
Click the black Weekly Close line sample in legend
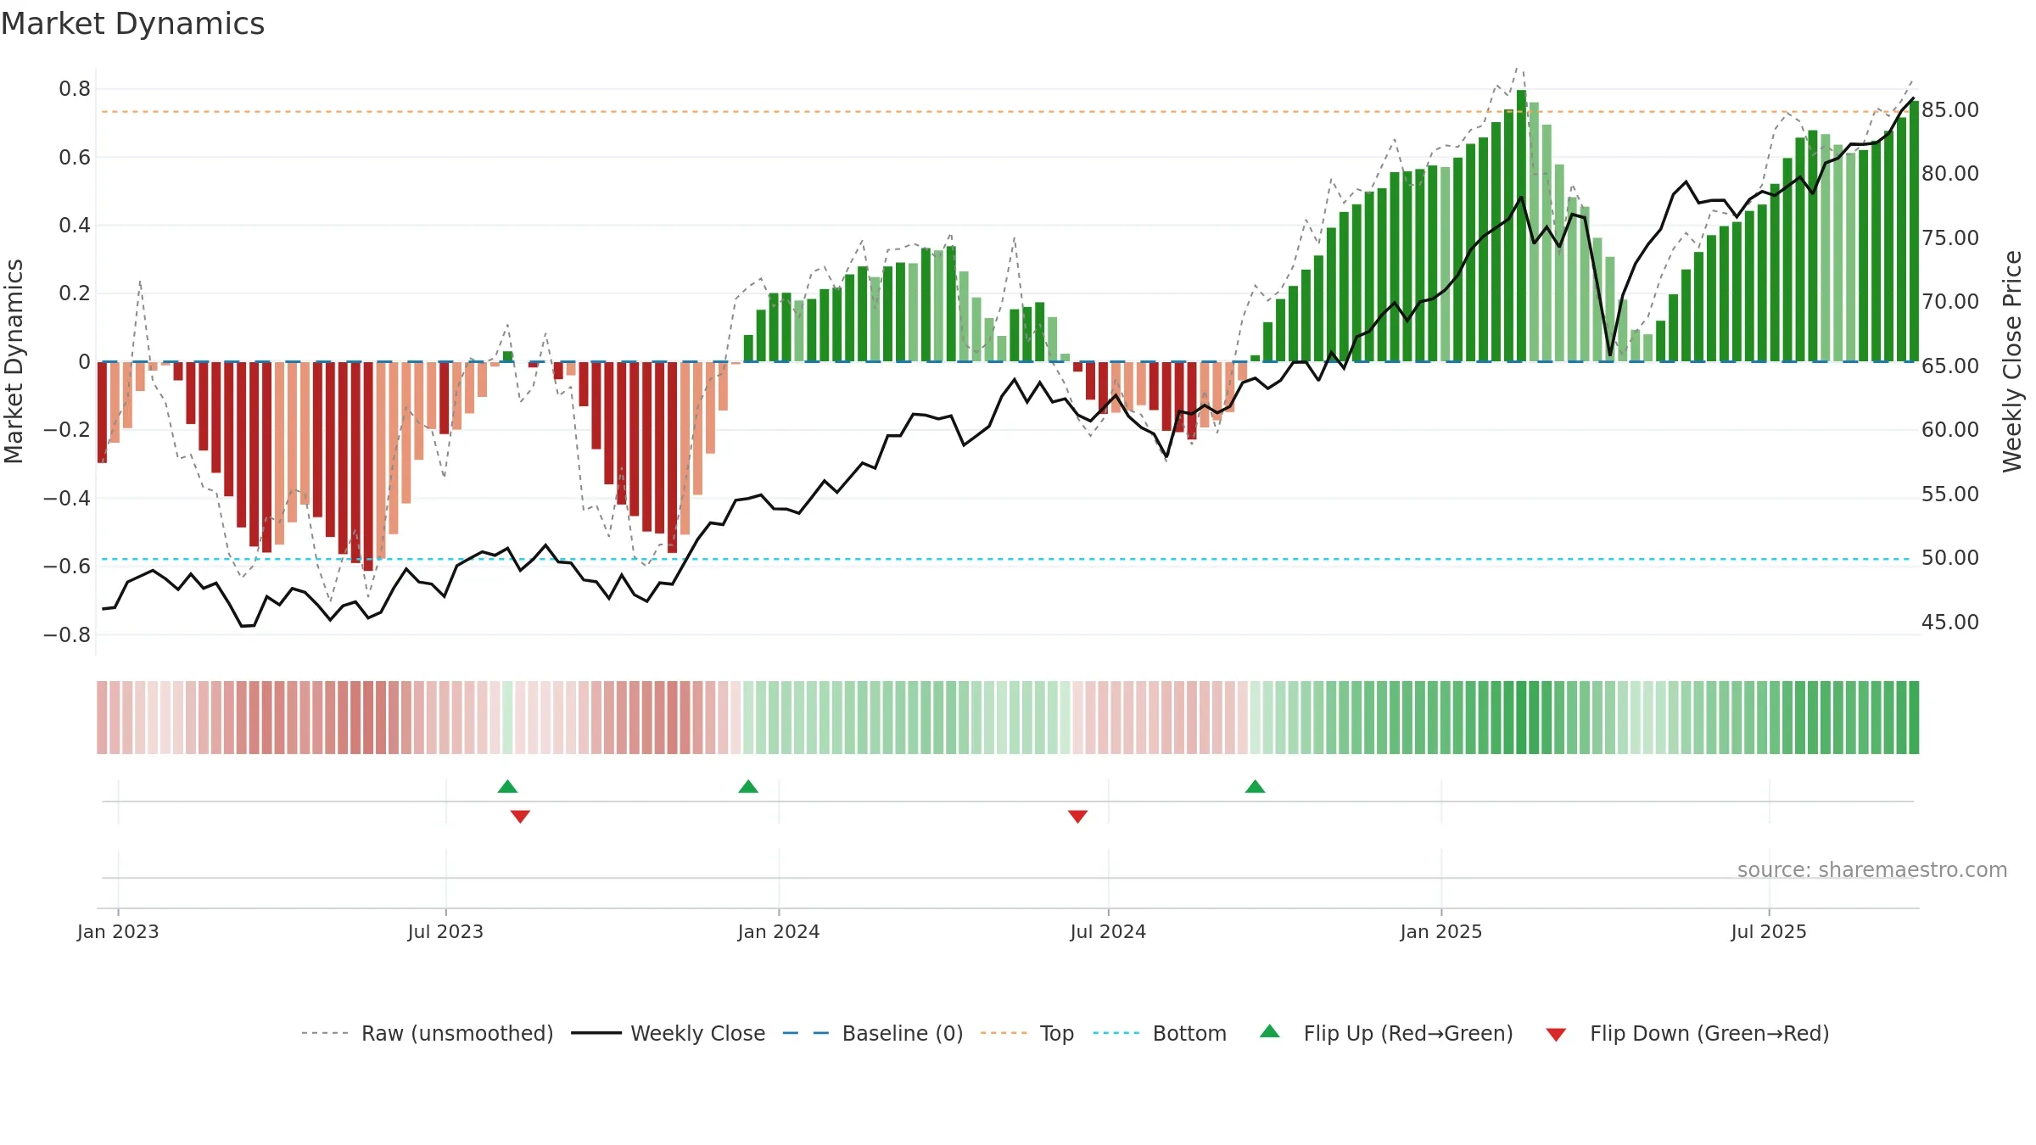(596, 1033)
